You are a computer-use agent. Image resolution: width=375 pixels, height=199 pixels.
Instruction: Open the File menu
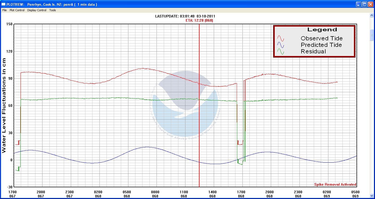tap(4, 10)
